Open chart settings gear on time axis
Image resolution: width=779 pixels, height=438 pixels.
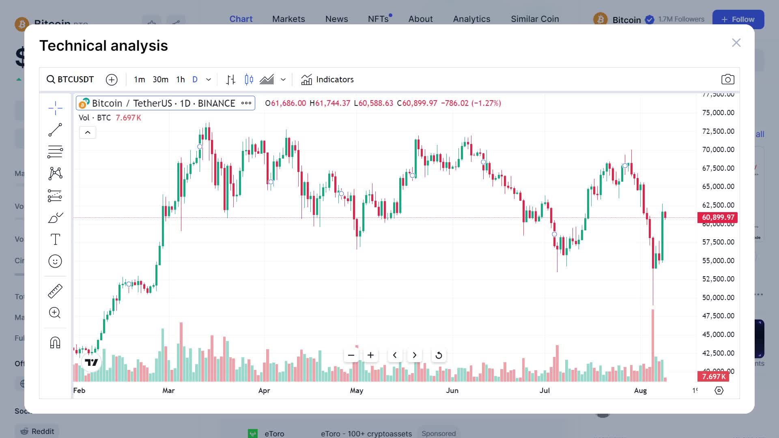(719, 391)
